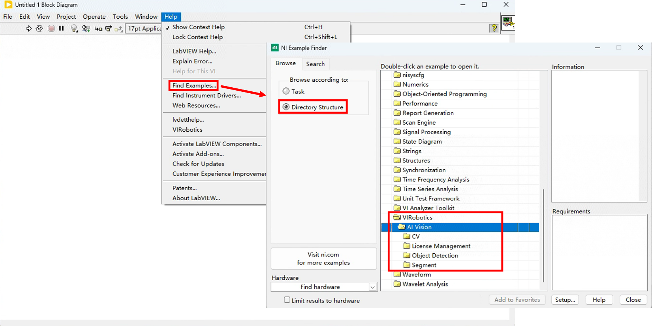Enable Limit results to hardware checkbox

[x=287, y=300]
